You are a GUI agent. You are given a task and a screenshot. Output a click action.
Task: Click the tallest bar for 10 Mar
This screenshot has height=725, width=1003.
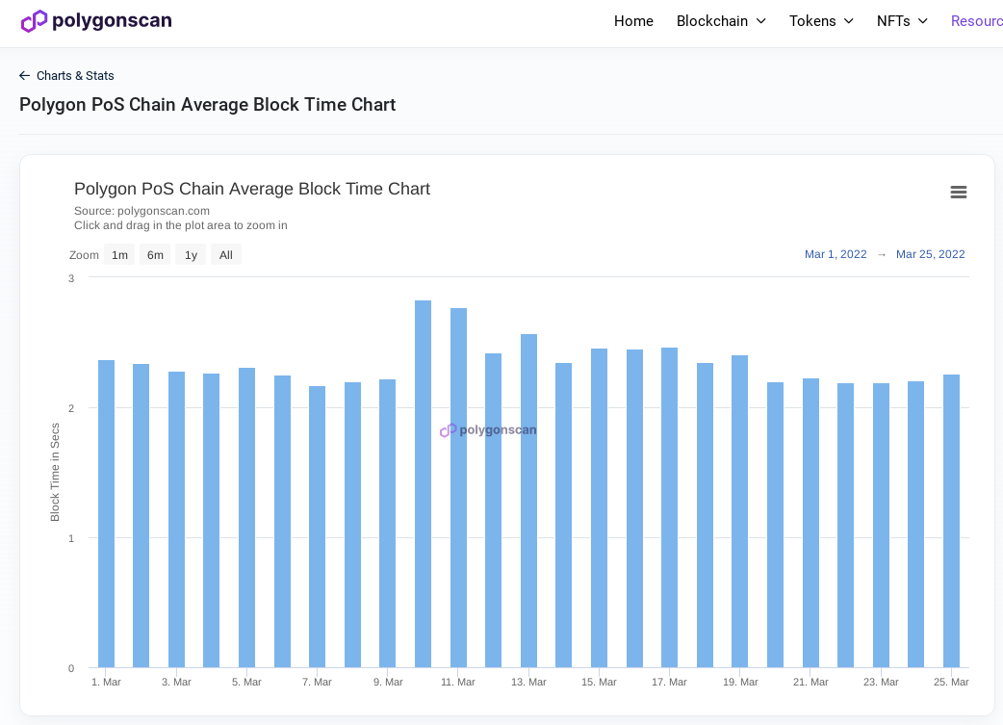point(423,483)
